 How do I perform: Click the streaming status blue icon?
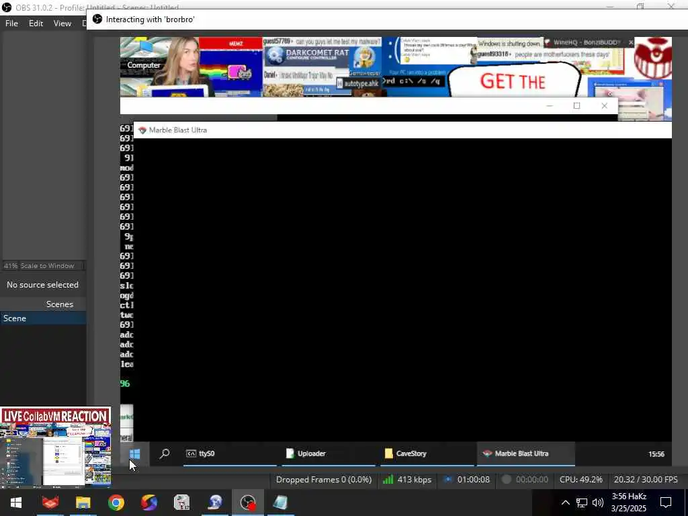pos(448,480)
